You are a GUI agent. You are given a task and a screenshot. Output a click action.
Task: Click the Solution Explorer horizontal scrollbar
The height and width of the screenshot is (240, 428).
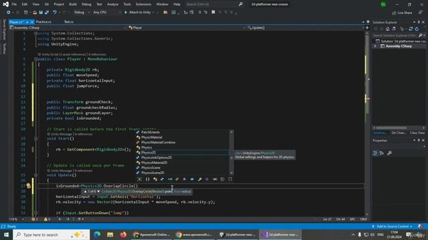point(399,127)
